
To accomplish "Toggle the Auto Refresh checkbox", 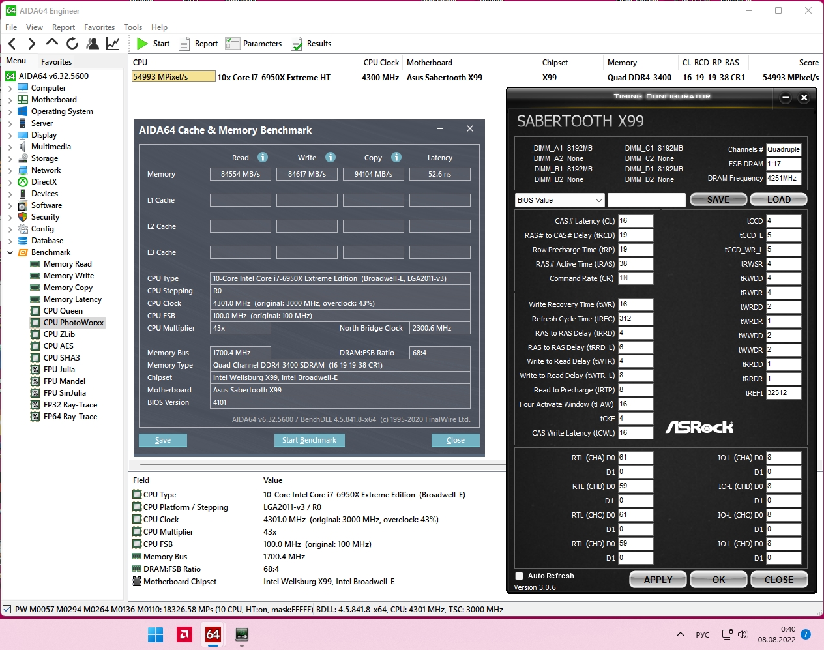I will click(x=520, y=576).
